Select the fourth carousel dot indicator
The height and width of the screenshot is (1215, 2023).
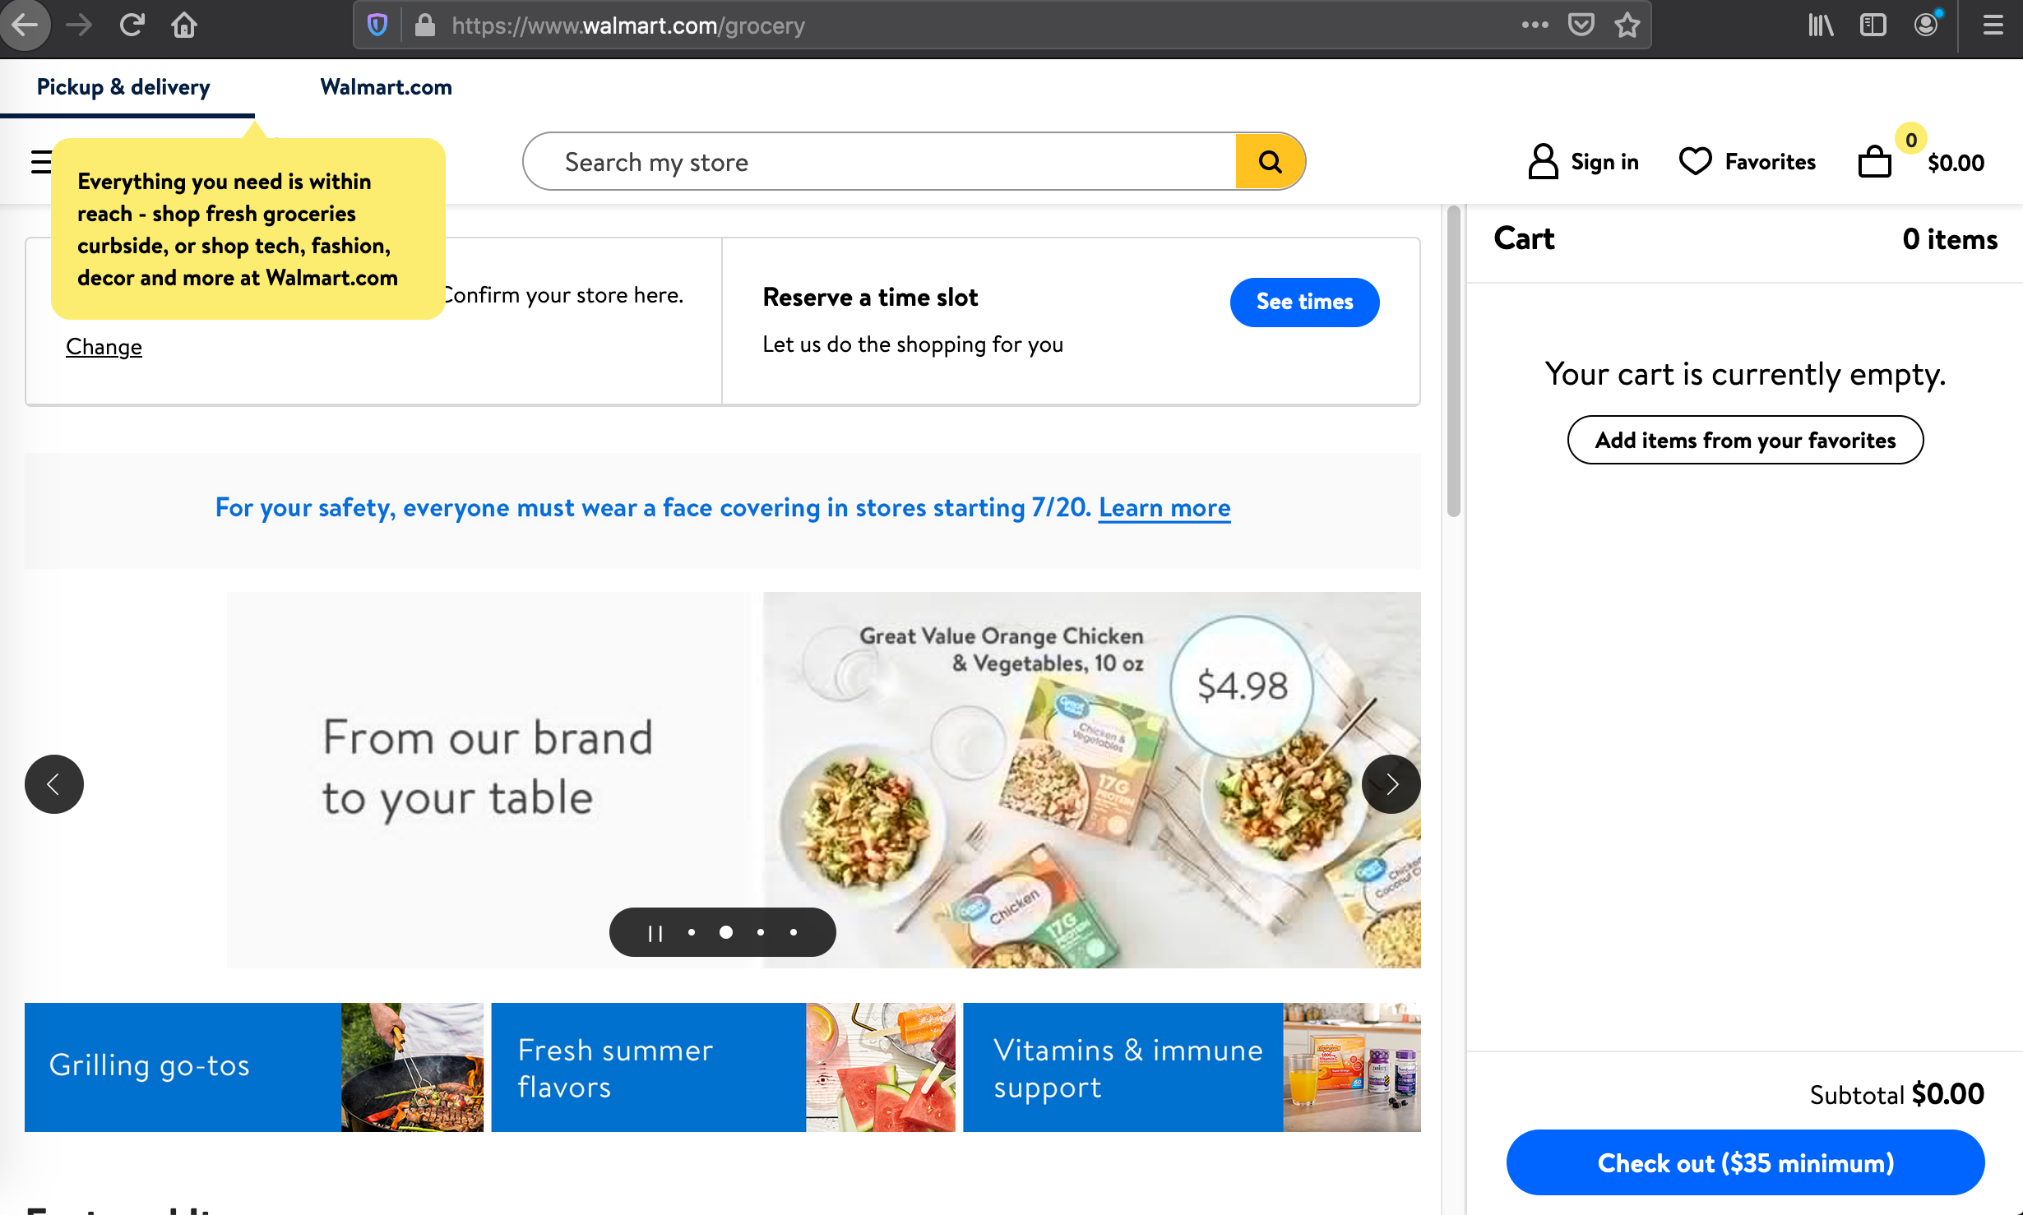point(793,932)
